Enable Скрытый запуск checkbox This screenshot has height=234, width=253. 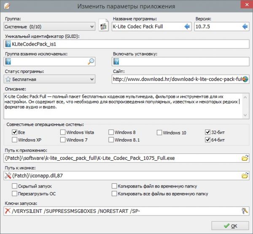[x=14, y=186]
